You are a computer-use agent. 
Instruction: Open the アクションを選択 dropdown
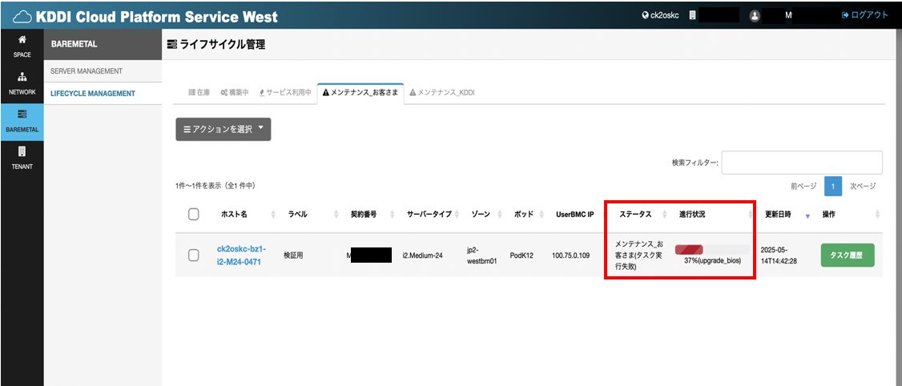(223, 130)
